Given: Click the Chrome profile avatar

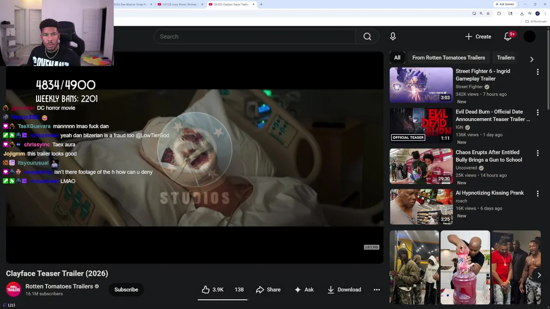Looking at the screenshot, I should [x=538, y=13].
